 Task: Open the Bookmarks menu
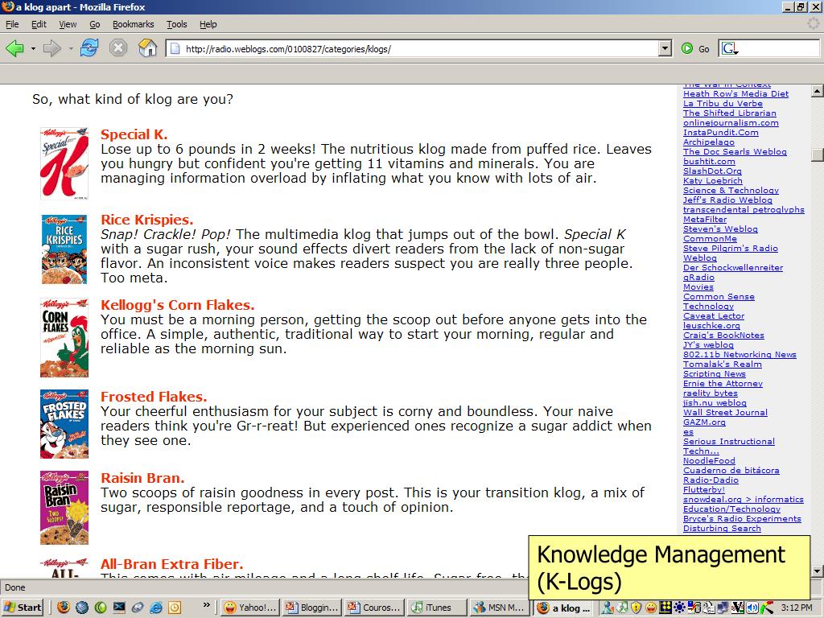point(133,24)
